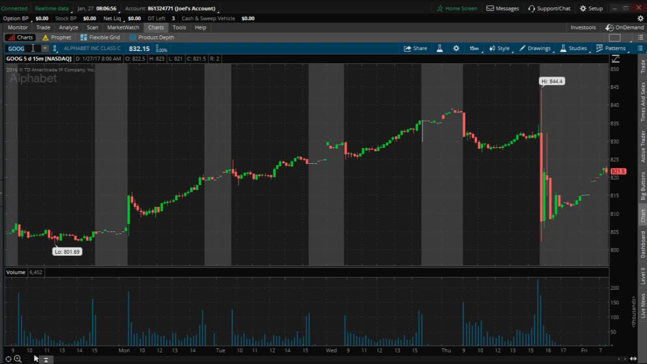Open the Product Depth sub-tab
The width and height of the screenshot is (647, 364).
click(152, 37)
